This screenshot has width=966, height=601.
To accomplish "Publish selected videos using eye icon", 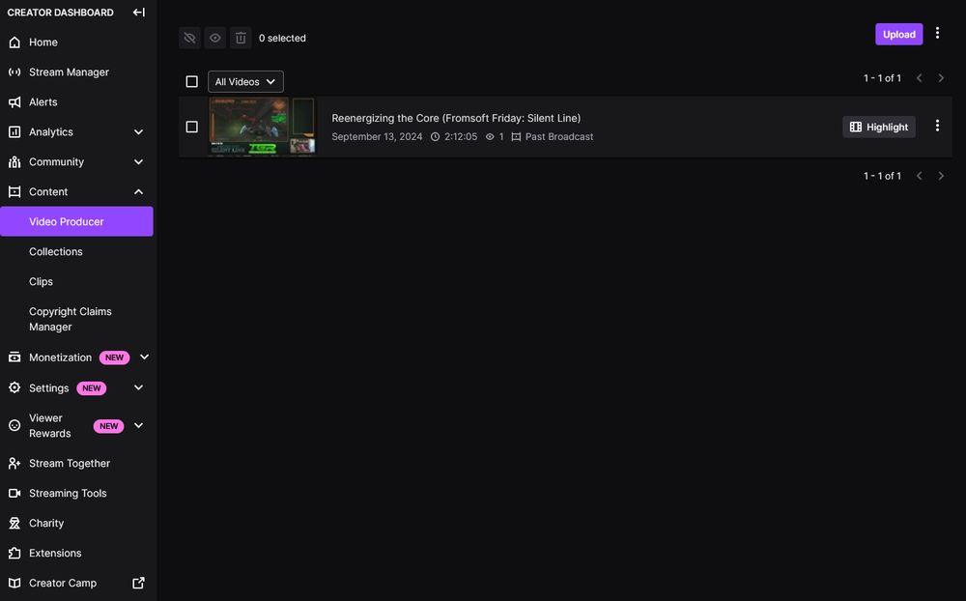I will 214,37.
